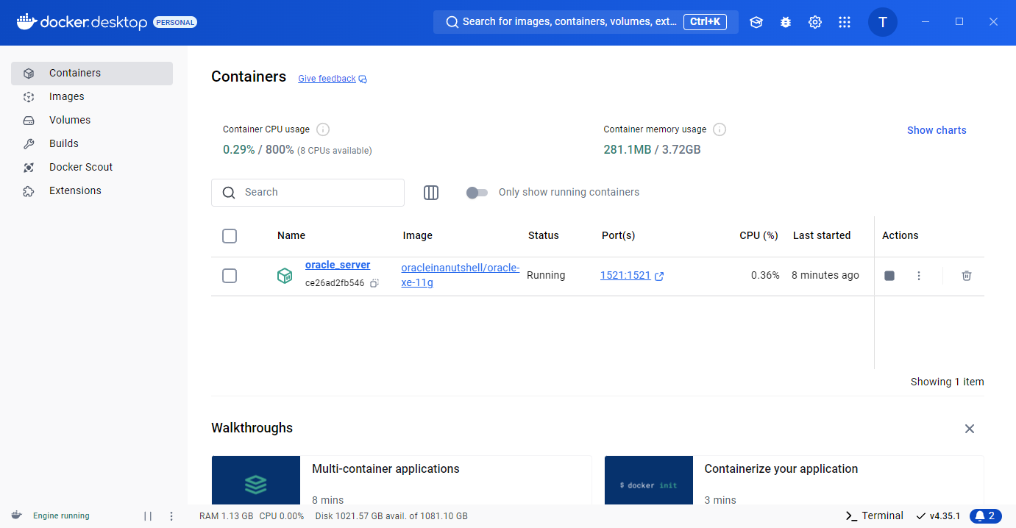Open notifications bell with 2 alerts
Screen dimensions: 1016x528
[986, 515]
